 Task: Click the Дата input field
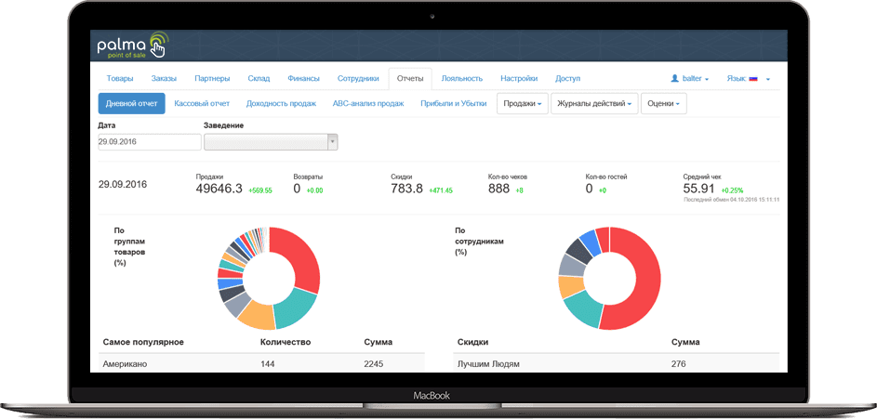150,142
